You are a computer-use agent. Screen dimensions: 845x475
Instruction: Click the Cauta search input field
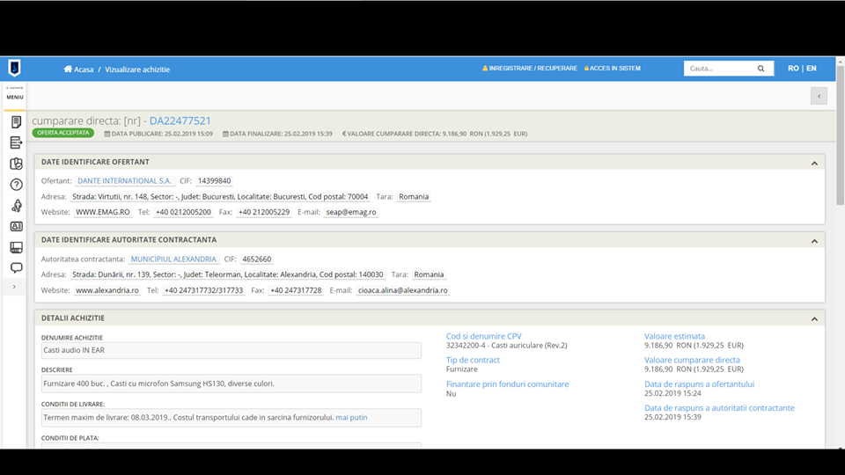(717, 69)
